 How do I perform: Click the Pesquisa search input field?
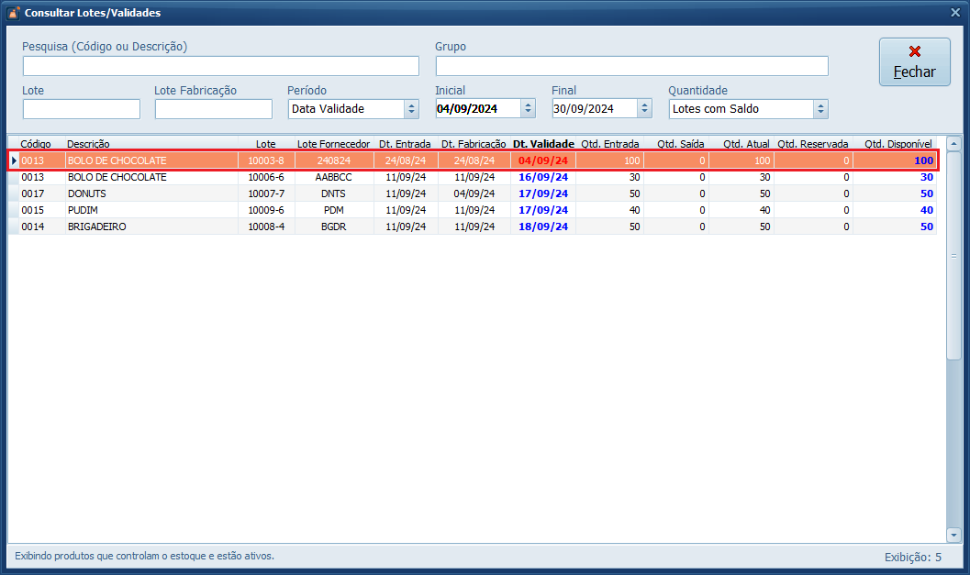coord(220,66)
